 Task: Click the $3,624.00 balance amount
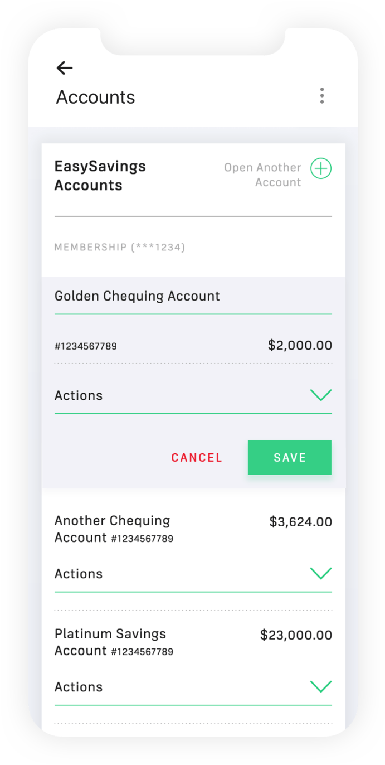click(300, 522)
